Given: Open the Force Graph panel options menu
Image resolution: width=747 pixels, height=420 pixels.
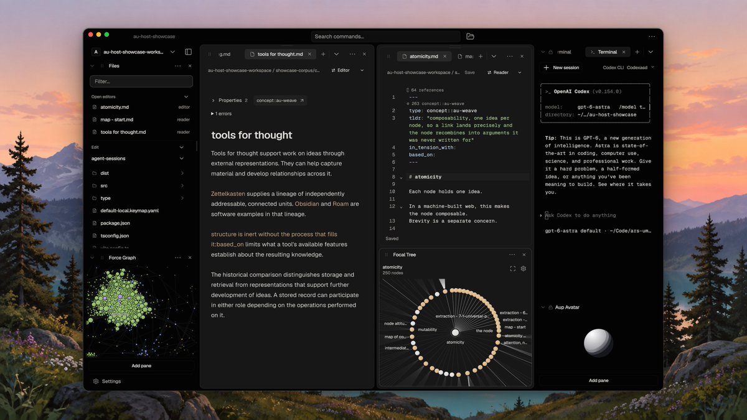Looking at the screenshot, I should (x=178, y=258).
